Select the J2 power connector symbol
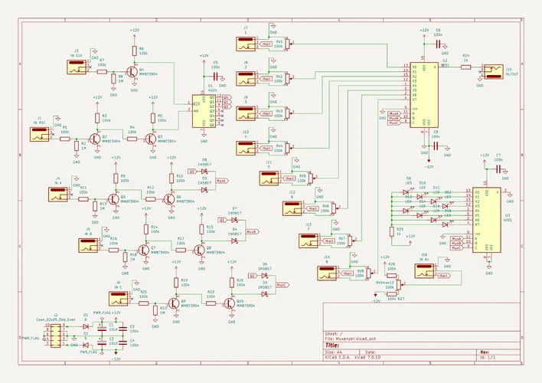This screenshot has height=383, width=542. click(56, 336)
